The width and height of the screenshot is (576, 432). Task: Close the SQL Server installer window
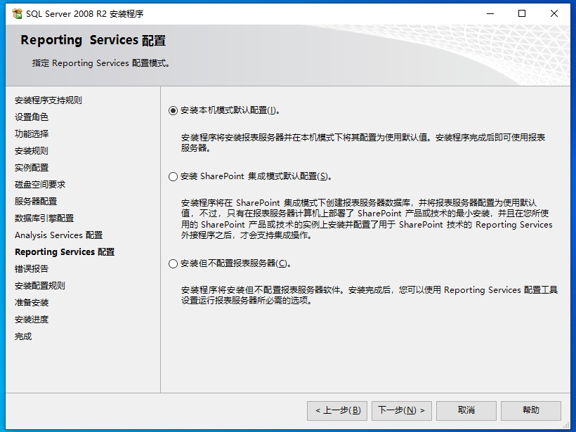(x=554, y=14)
